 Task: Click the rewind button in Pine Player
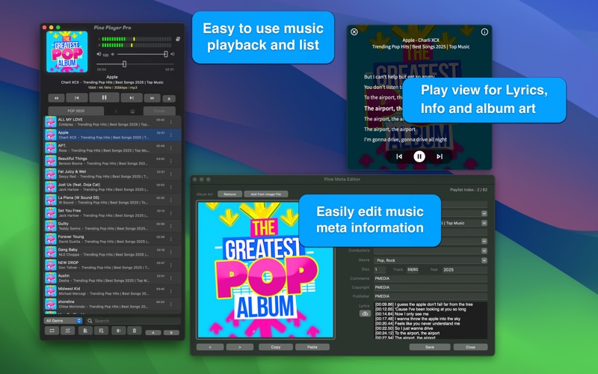(x=56, y=98)
